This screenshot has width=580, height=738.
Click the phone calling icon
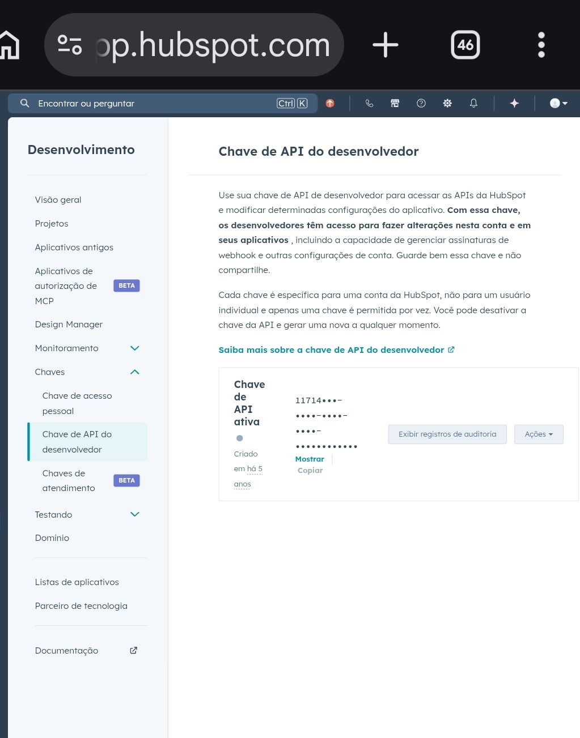pos(369,103)
